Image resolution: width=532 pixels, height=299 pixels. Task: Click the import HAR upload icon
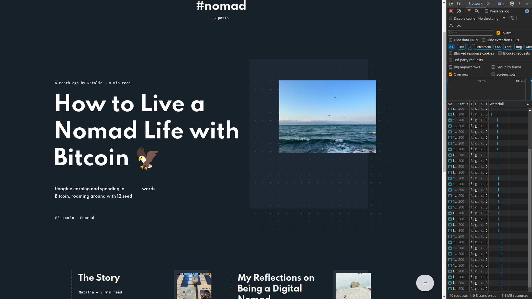pos(451,25)
